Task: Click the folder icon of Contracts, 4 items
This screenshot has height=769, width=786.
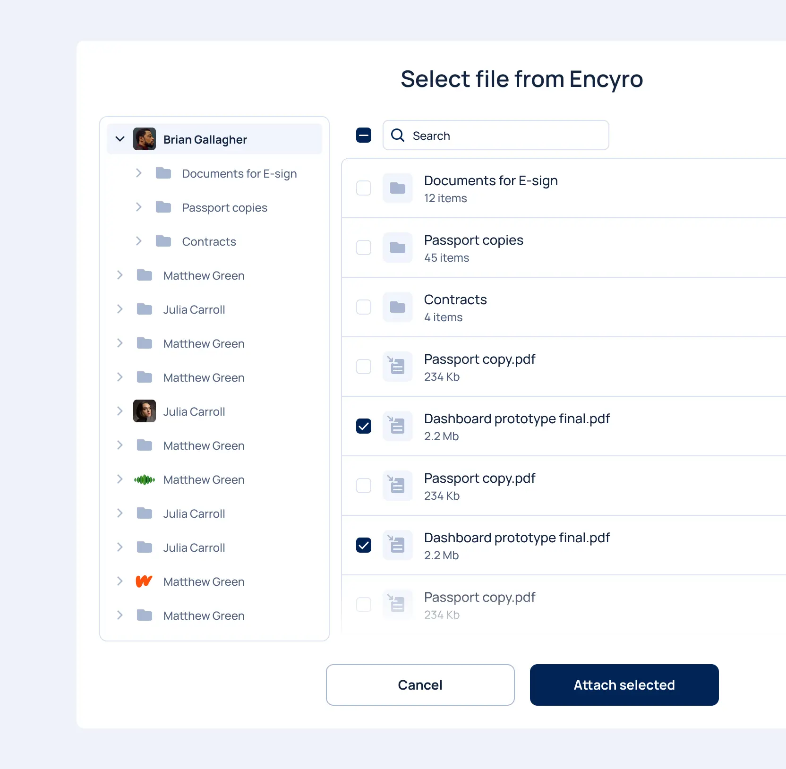Action: click(x=398, y=307)
